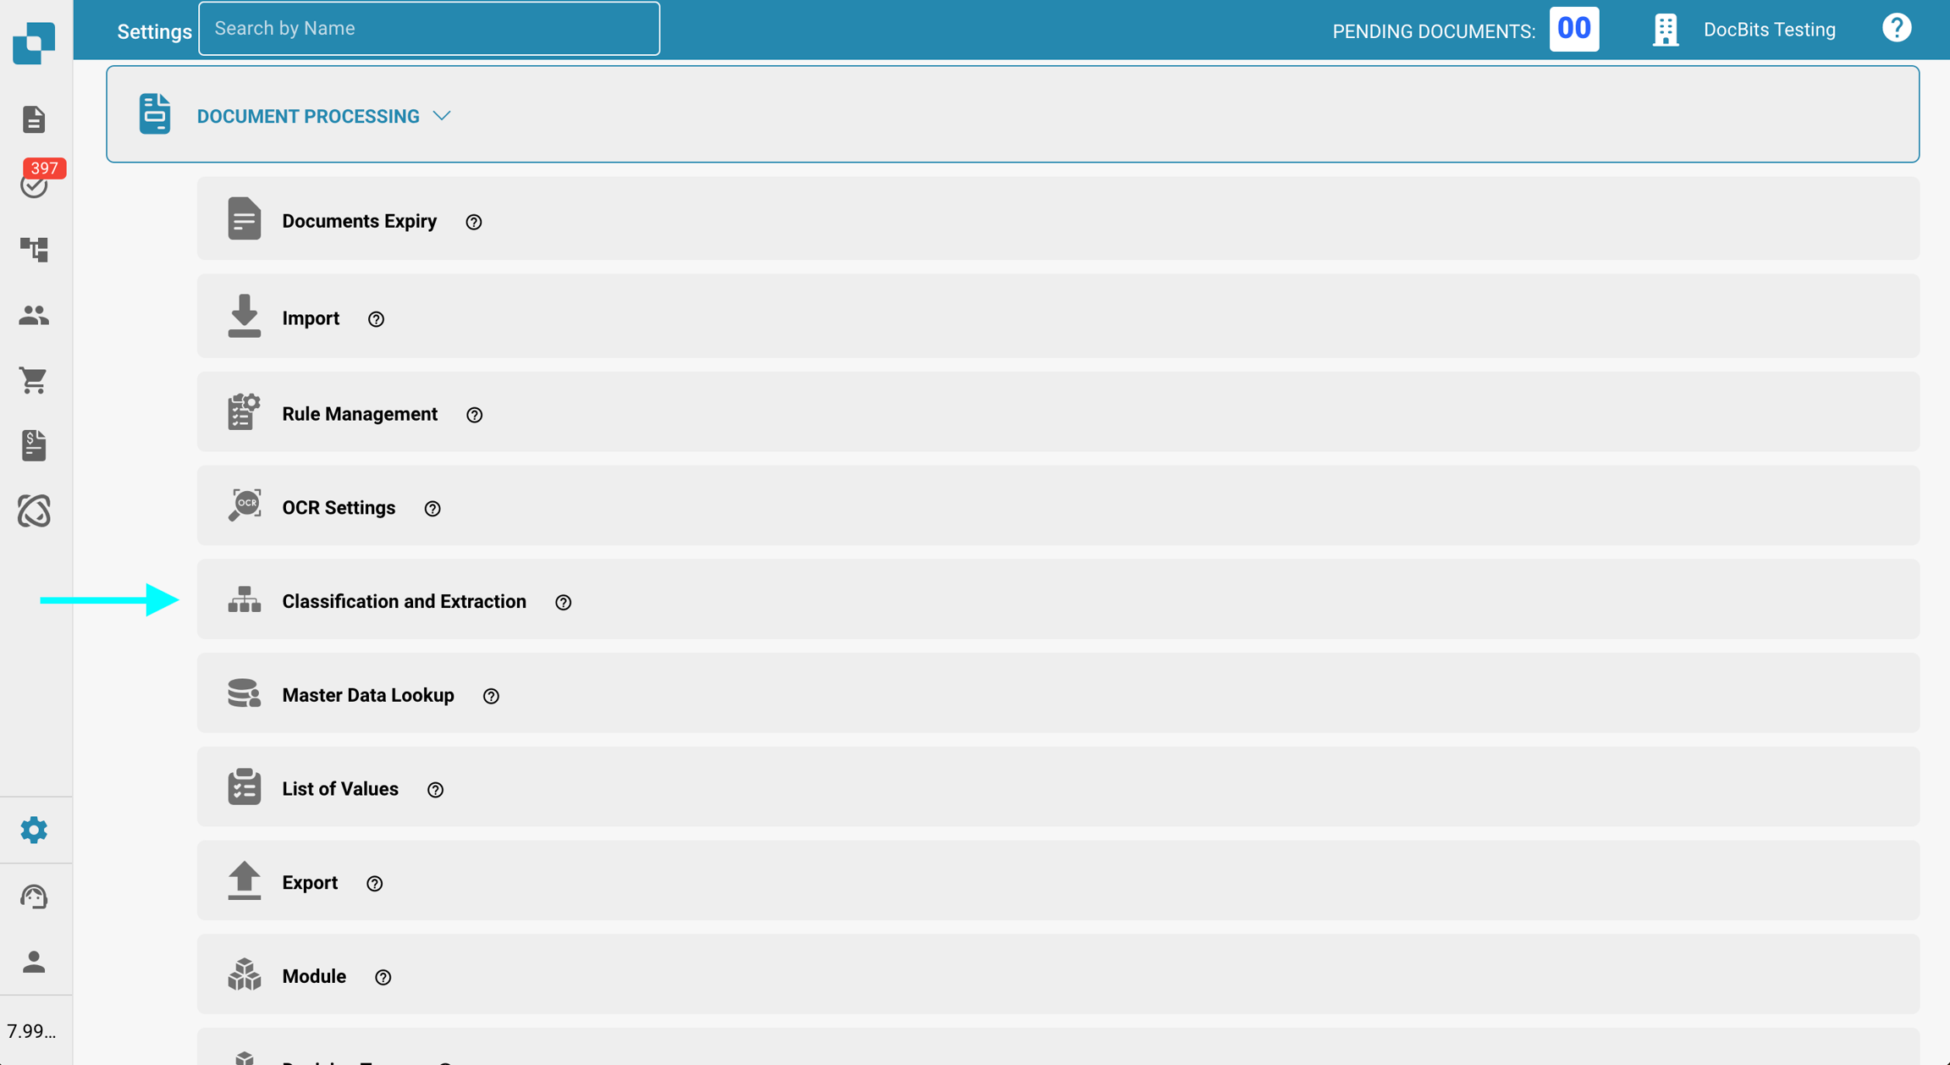Open the user profile sidebar icon
The height and width of the screenshot is (1065, 1950).
tap(34, 962)
